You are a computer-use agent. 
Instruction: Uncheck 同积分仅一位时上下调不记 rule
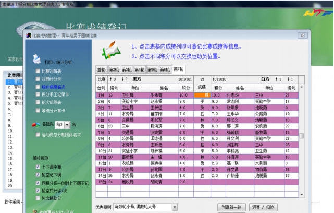38,183
